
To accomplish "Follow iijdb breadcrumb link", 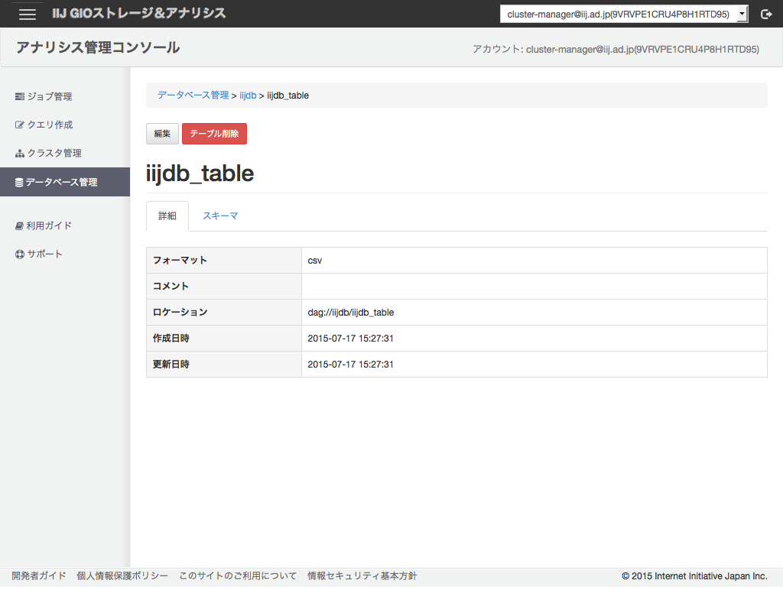I will [x=248, y=96].
